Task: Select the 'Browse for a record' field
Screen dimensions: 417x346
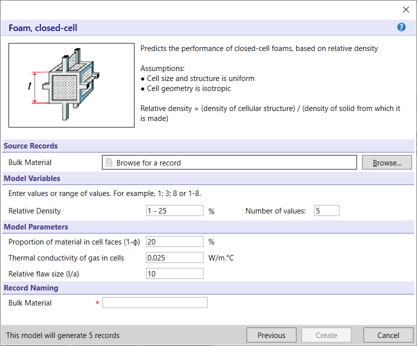Action: pos(229,162)
